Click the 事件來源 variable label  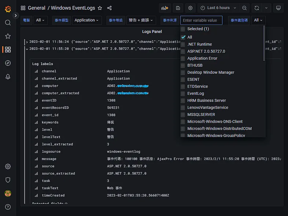click(170, 20)
